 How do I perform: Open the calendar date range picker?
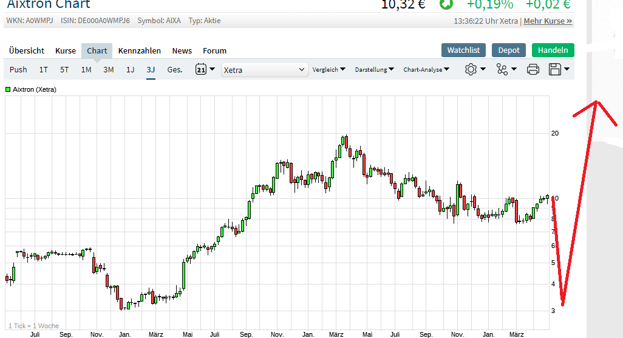[205, 69]
